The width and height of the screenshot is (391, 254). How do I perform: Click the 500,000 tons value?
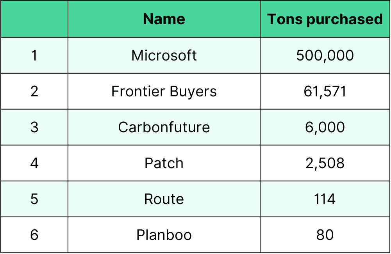(x=325, y=55)
